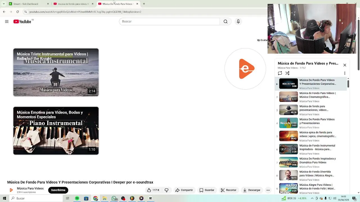Focus the Buscar search field
This screenshot has width=360, height=202.
click(x=169, y=22)
